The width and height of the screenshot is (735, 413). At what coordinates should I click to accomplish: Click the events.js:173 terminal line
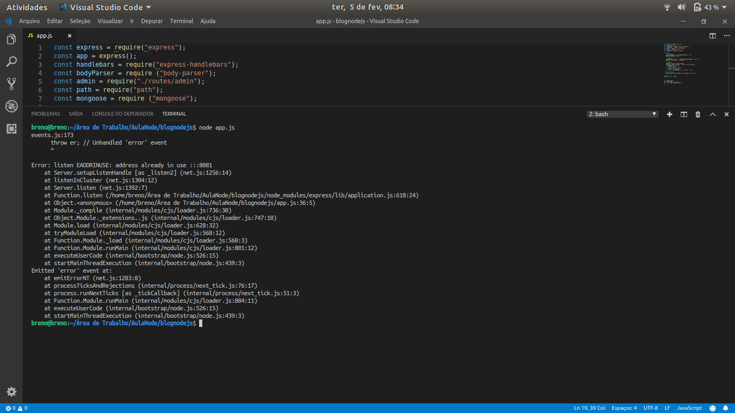point(52,135)
